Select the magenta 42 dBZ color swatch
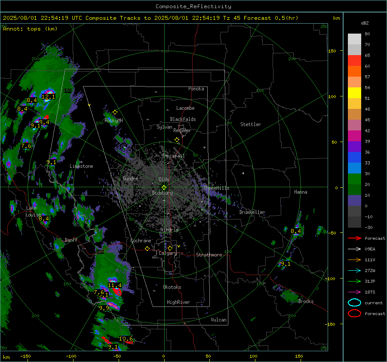This screenshot has width=387, height=362. (x=354, y=136)
